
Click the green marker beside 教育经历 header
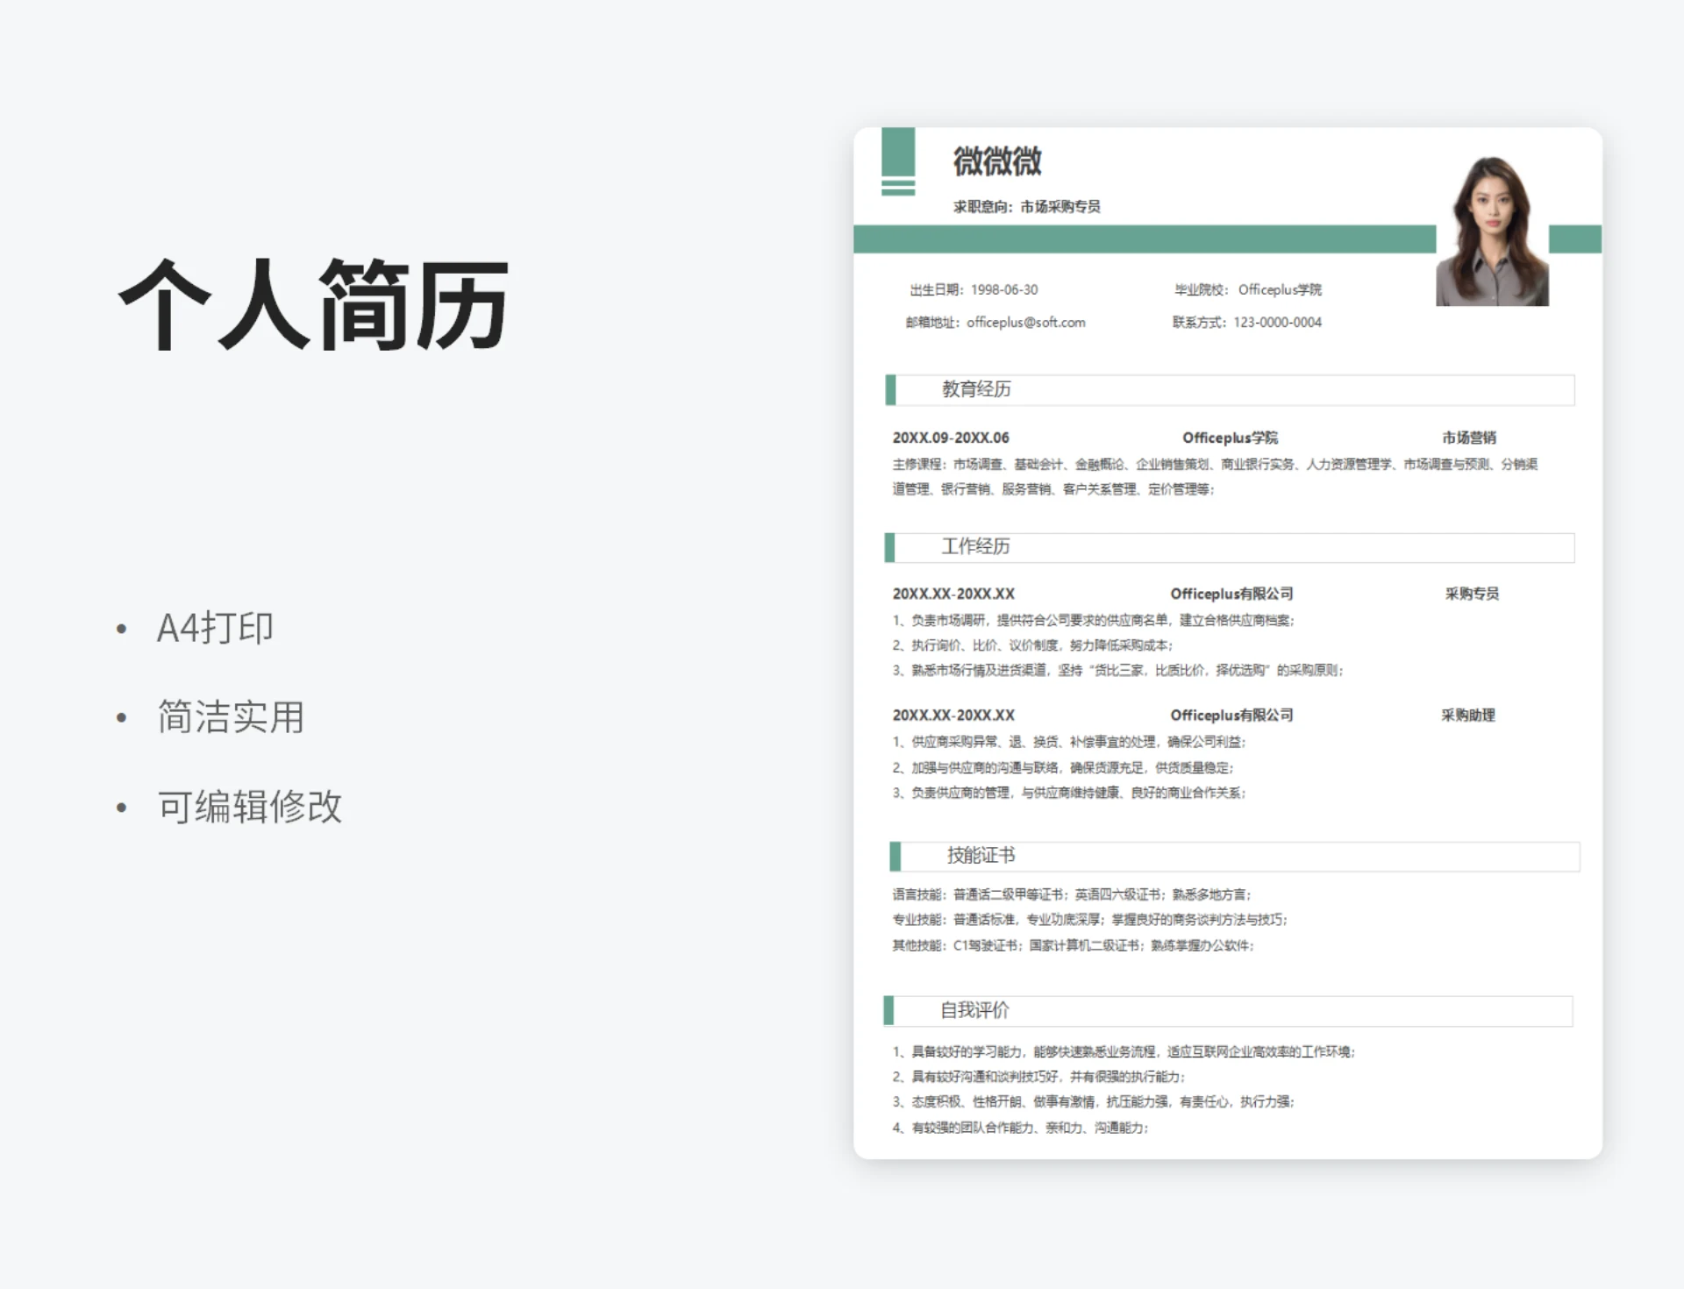pos(892,388)
